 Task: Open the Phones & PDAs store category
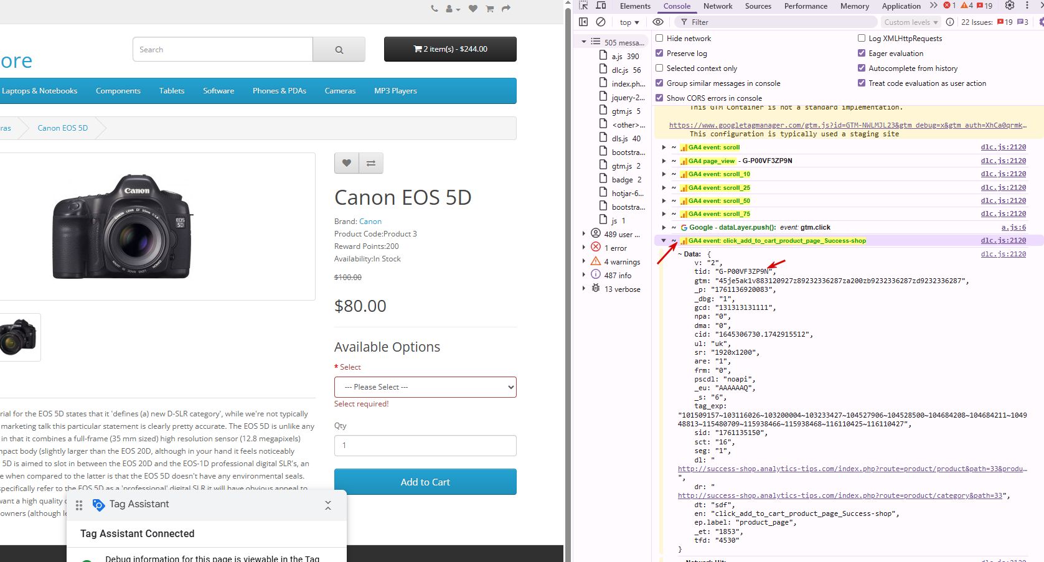tap(280, 91)
